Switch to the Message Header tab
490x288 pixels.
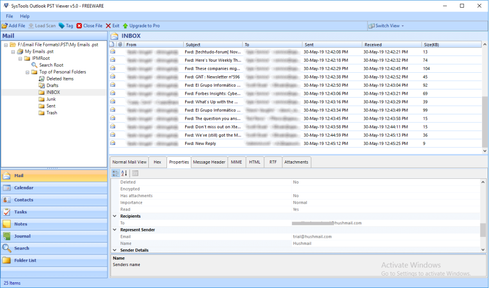coord(209,162)
